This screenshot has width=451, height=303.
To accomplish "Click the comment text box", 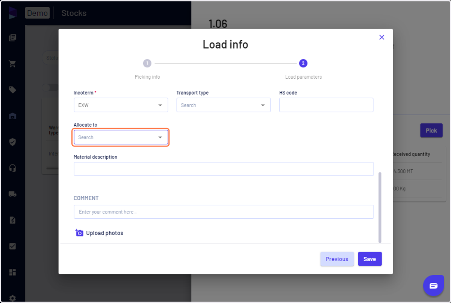I will point(224,212).
